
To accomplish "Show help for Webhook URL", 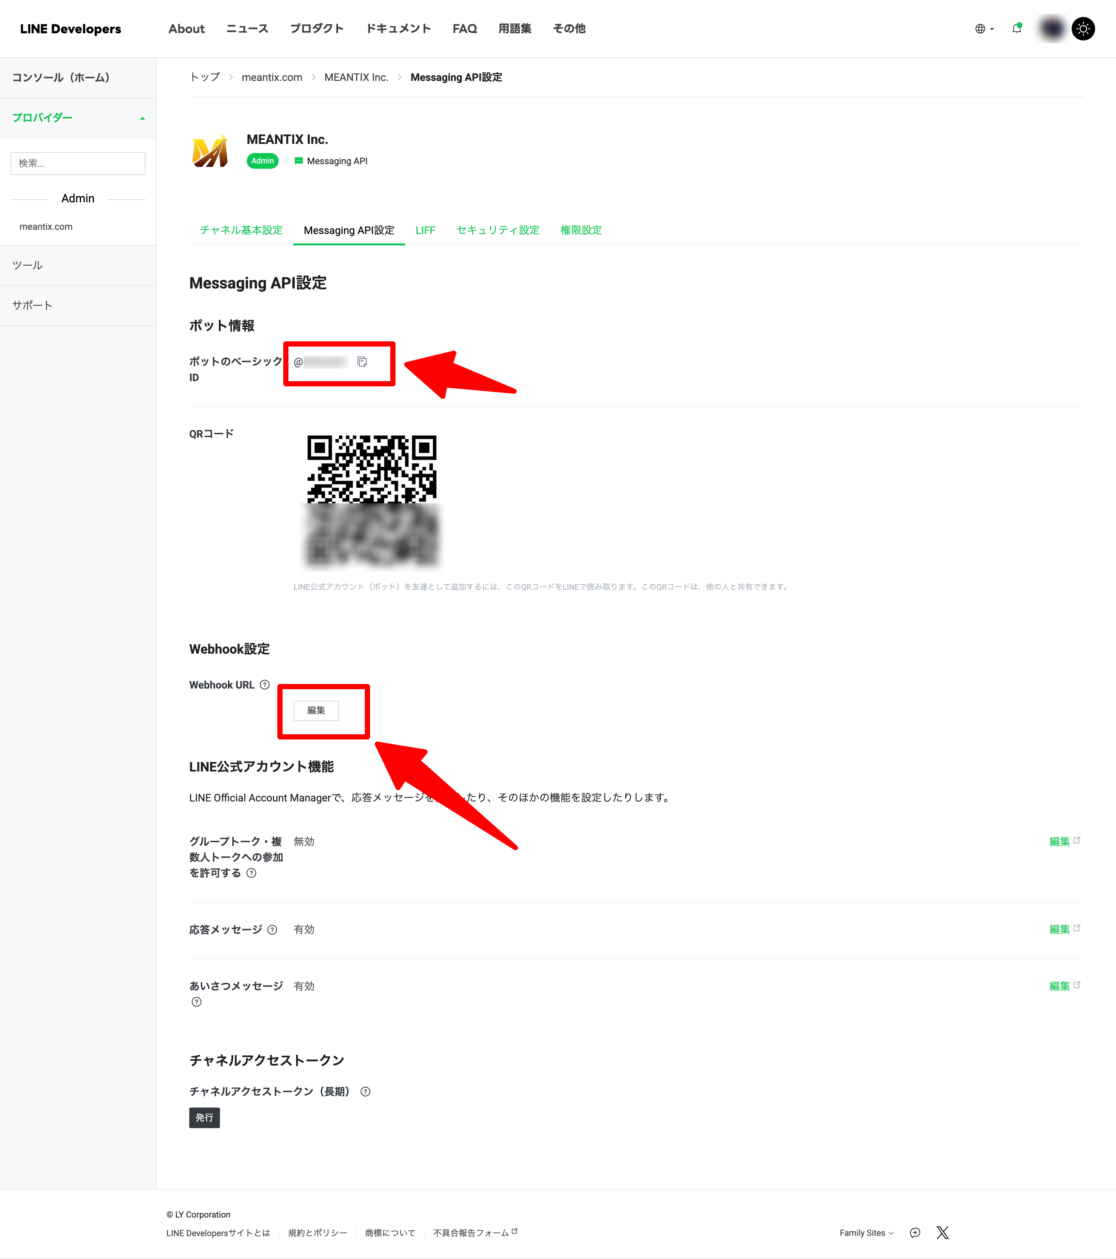I will pos(265,684).
